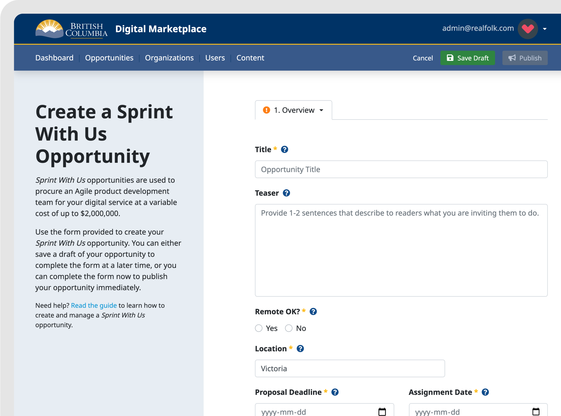Click the Save Draft button
The height and width of the screenshot is (416, 561).
[467, 58]
